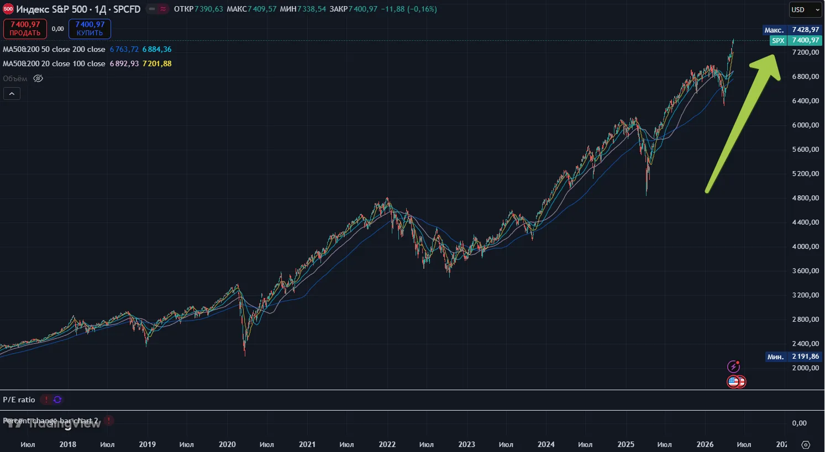Open the USD currency dropdown
This screenshot has width=825, height=452.
point(806,9)
